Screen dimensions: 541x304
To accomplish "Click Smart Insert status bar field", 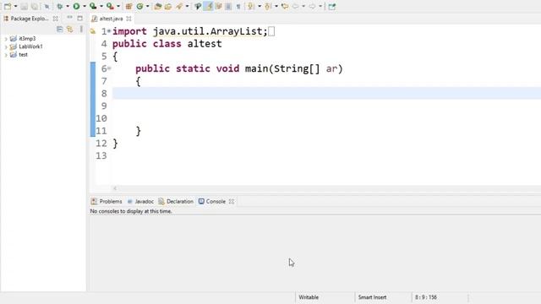I will pos(372,297).
